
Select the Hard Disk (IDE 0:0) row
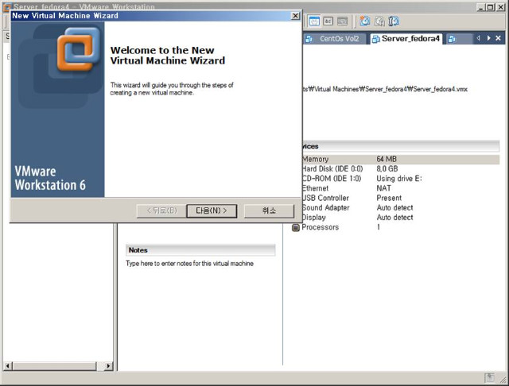click(x=401, y=169)
